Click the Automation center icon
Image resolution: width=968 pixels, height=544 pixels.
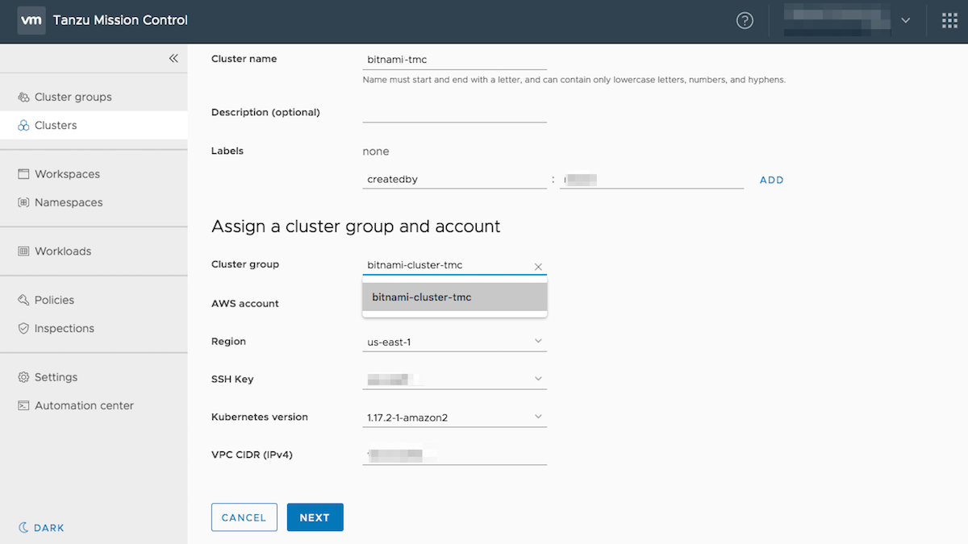(24, 405)
